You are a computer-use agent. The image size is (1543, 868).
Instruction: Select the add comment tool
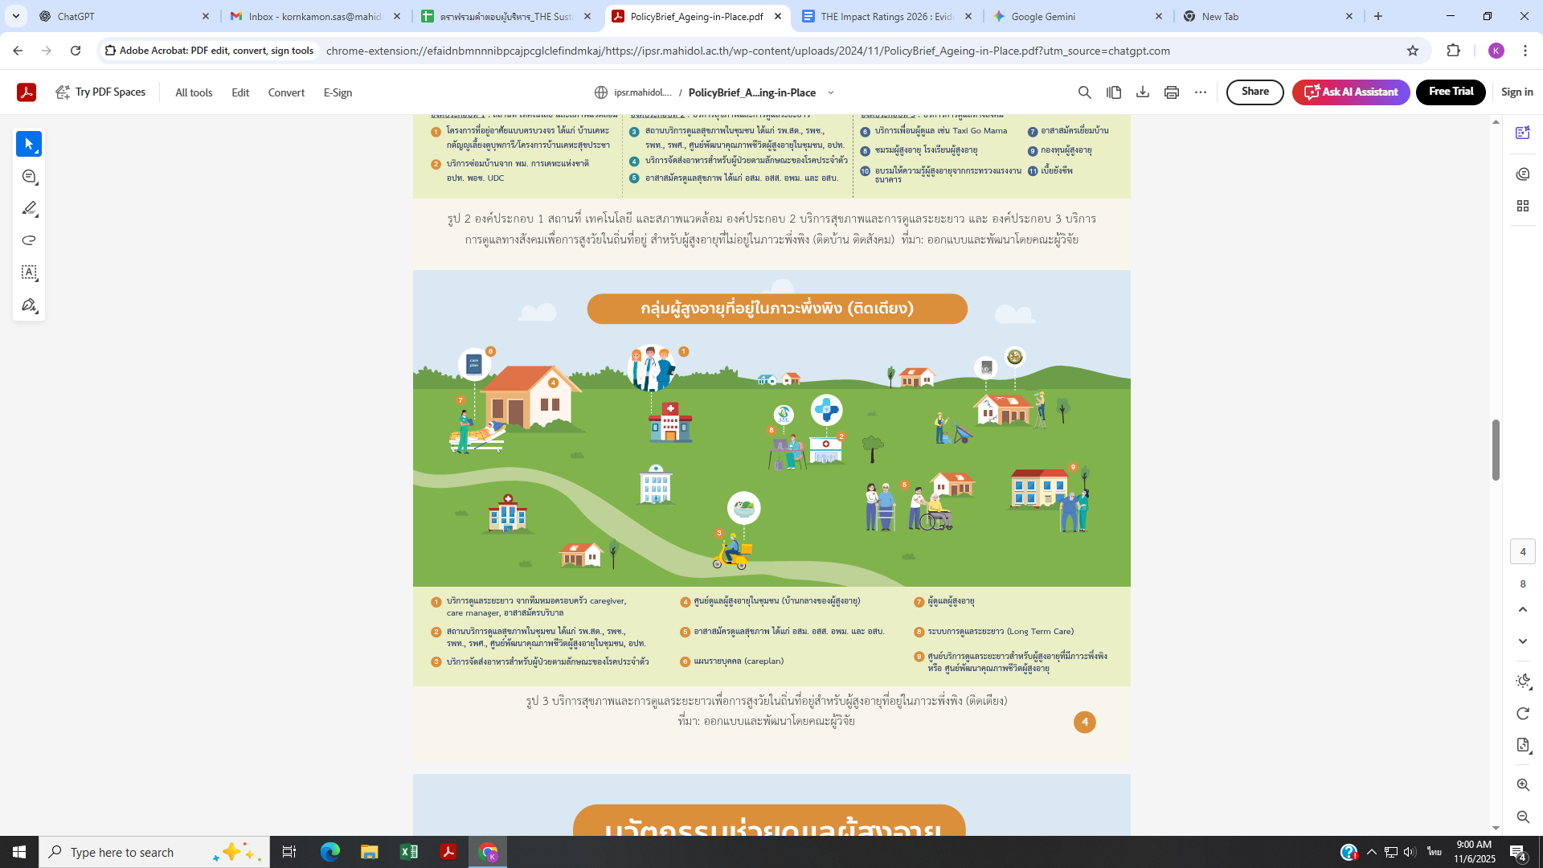point(29,176)
